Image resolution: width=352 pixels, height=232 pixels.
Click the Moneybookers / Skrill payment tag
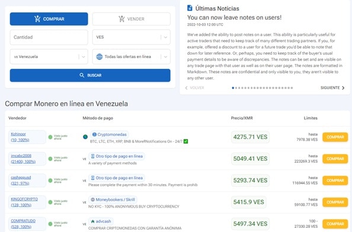113,199
